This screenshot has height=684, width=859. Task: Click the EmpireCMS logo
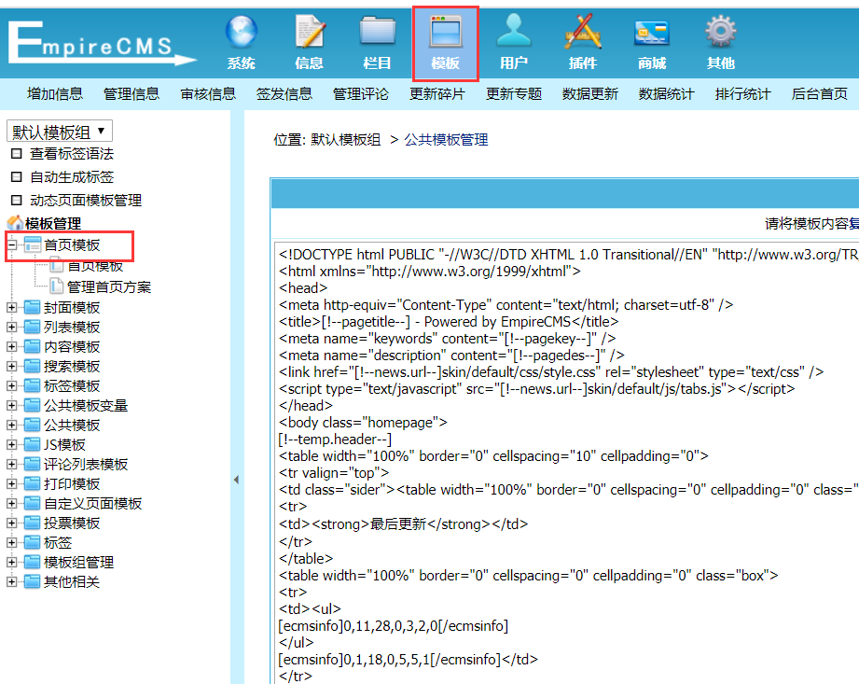click(103, 43)
